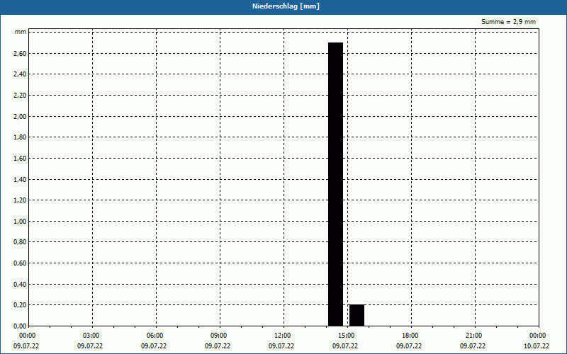Click the y-axis value 1,20
The width and height of the screenshot is (567, 354).
[x=20, y=200]
